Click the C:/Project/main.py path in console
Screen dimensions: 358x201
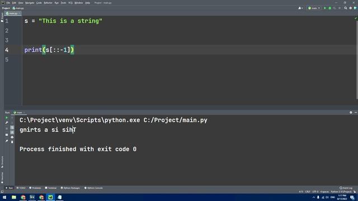(175, 120)
